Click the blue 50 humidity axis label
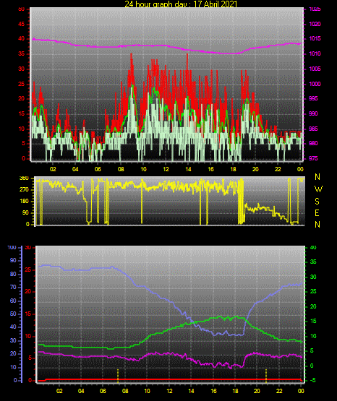337x401 pixels. [x=13, y=314]
